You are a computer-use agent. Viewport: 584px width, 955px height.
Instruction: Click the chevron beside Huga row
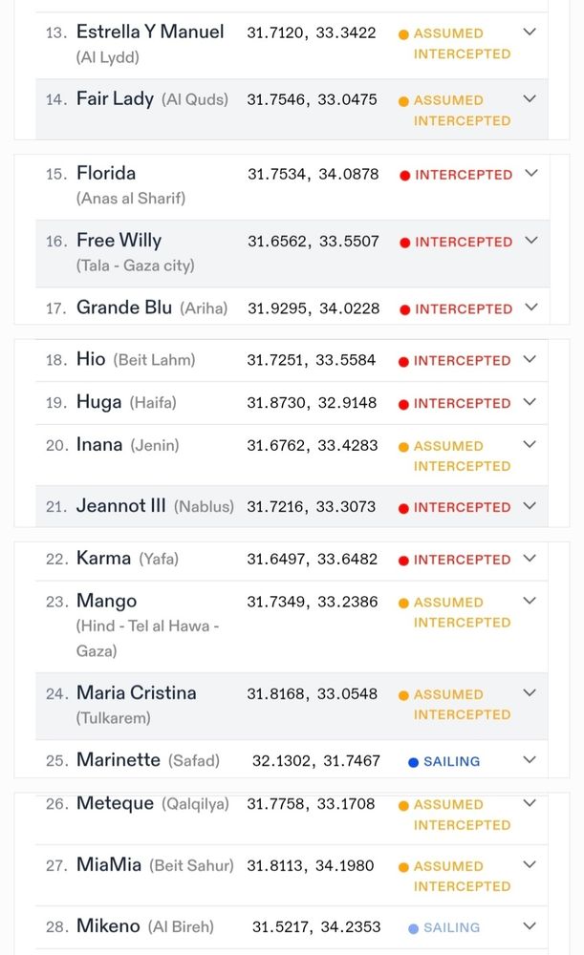[530, 402]
